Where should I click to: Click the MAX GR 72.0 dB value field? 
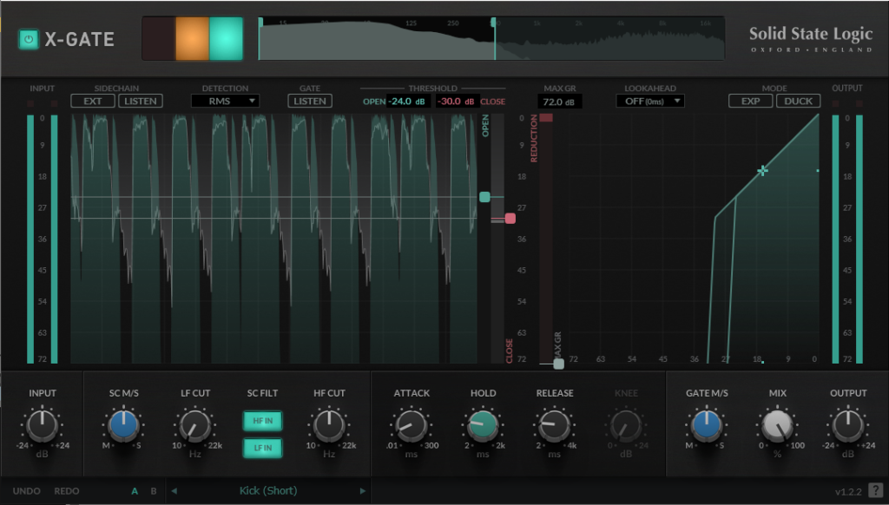click(560, 102)
